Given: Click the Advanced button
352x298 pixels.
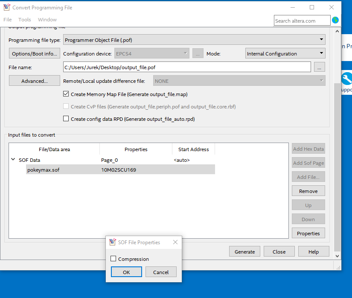Looking at the screenshot, I should pos(35,81).
